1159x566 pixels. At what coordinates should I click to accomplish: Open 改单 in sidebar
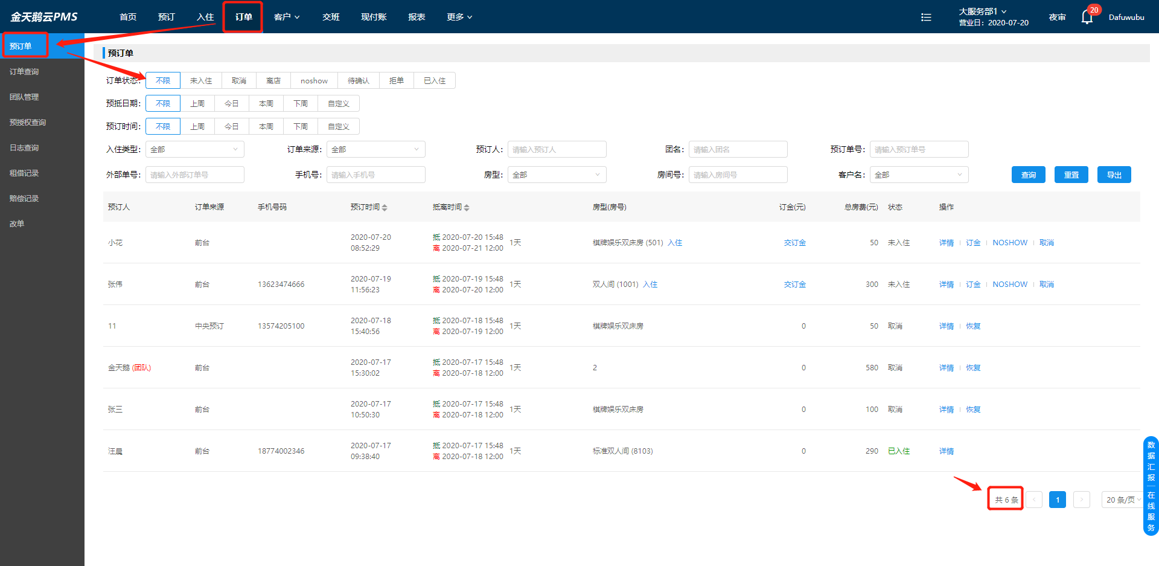42,224
